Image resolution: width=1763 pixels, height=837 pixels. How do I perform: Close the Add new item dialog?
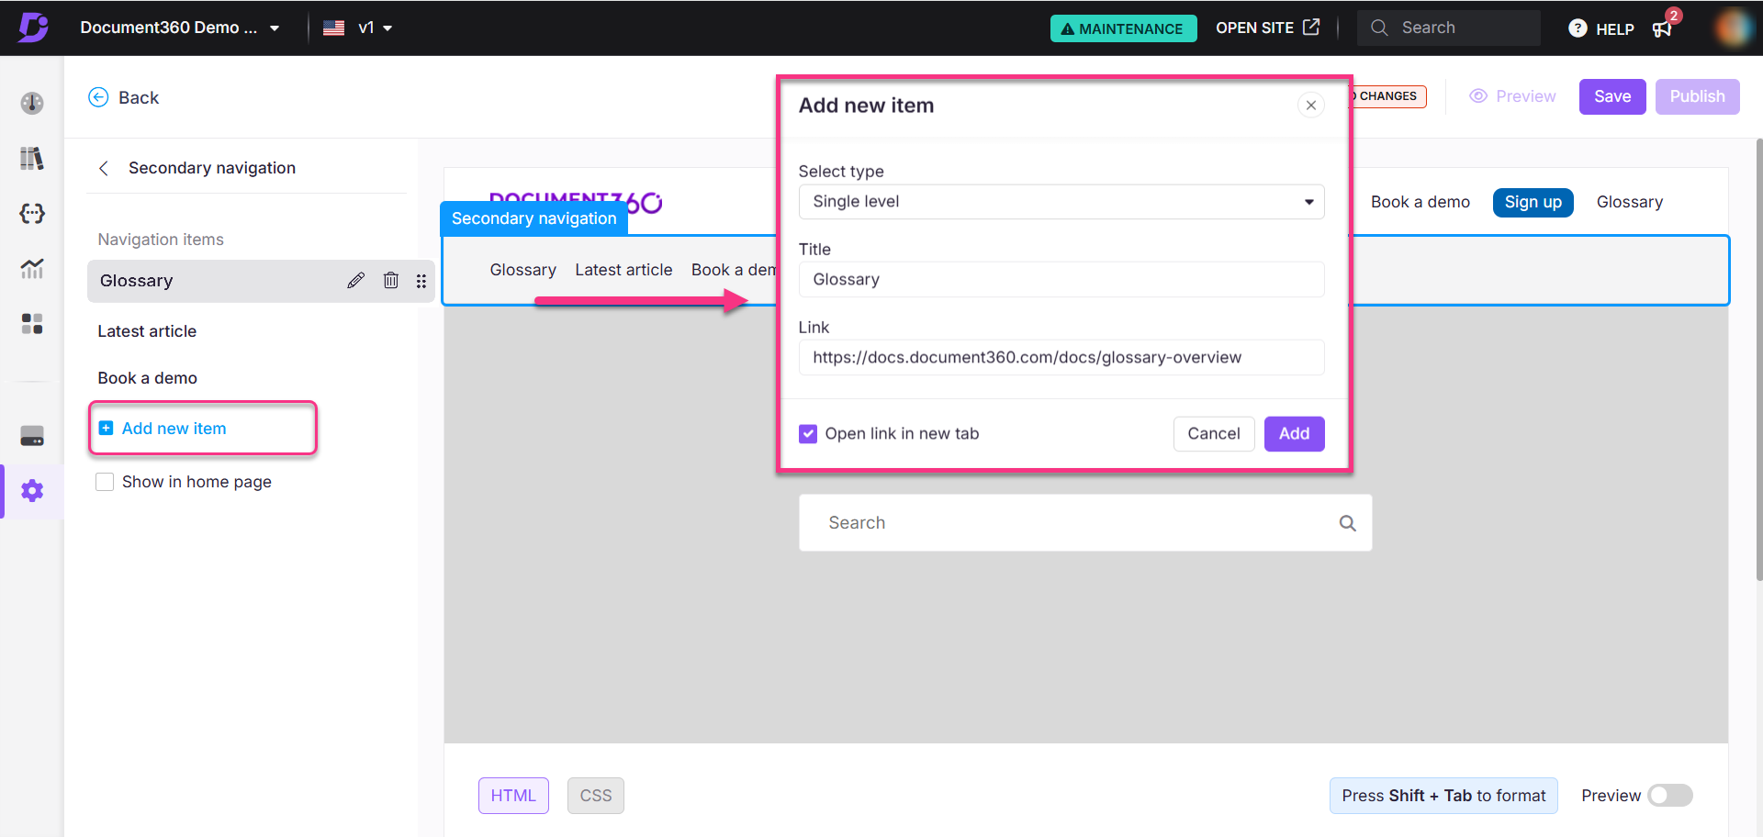tap(1311, 106)
